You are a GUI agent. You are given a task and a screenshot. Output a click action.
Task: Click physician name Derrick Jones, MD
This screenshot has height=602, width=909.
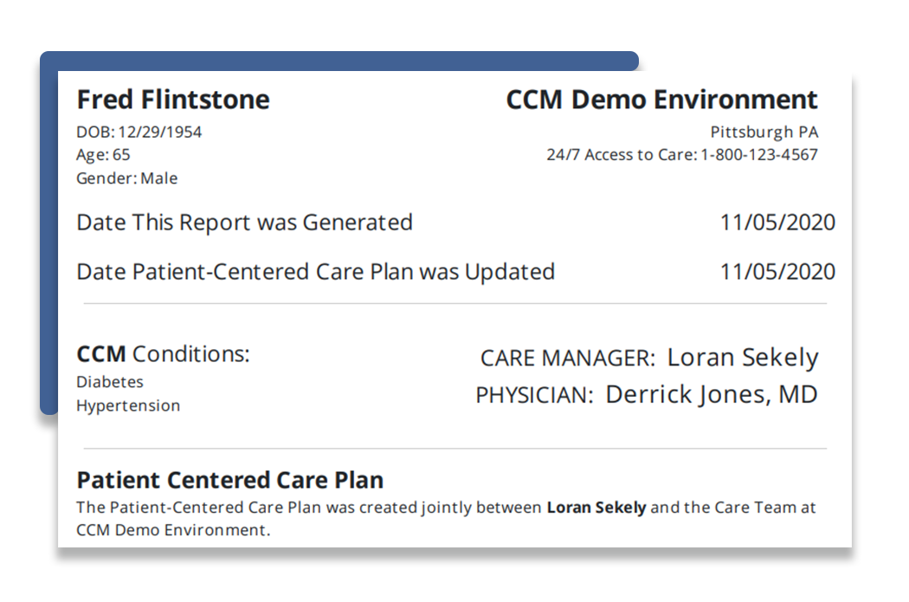712,394
